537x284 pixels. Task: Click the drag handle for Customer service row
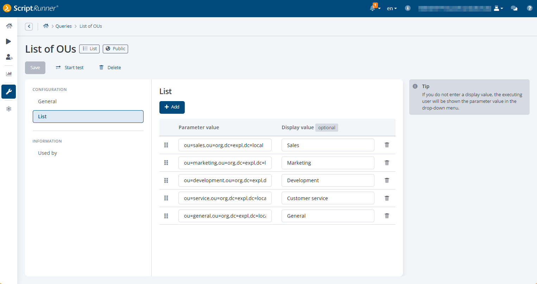(x=166, y=198)
